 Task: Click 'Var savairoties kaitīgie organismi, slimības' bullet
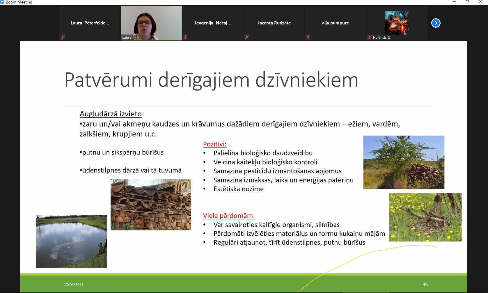click(276, 225)
